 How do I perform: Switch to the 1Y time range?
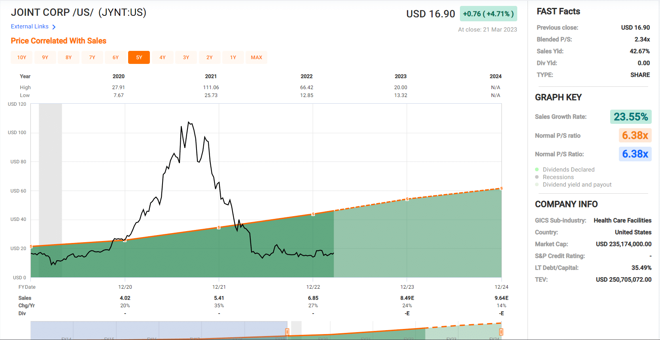coord(233,58)
